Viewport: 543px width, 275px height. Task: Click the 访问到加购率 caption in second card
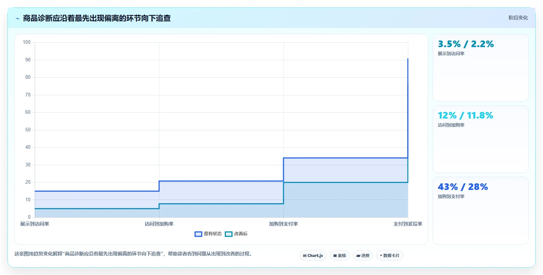coord(451,125)
